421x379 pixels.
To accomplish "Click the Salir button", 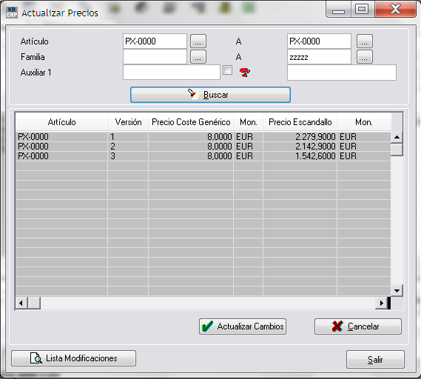I will pyautogui.click(x=375, y=360).
